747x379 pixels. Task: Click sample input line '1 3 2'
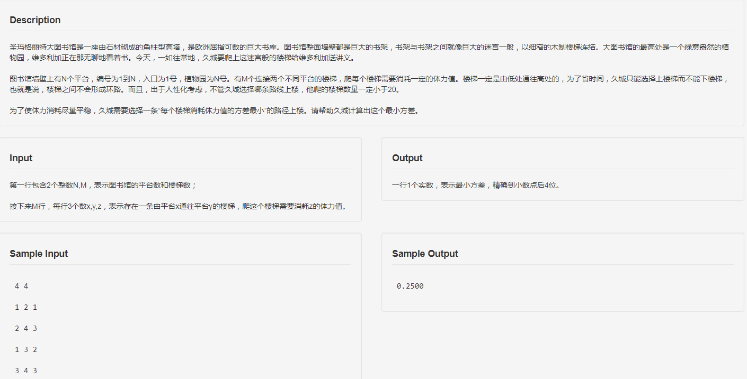point(26,349)
